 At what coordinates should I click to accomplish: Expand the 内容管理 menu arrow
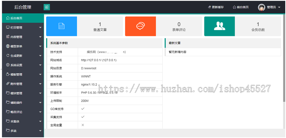pyautogui.click(x=40, y=37)
